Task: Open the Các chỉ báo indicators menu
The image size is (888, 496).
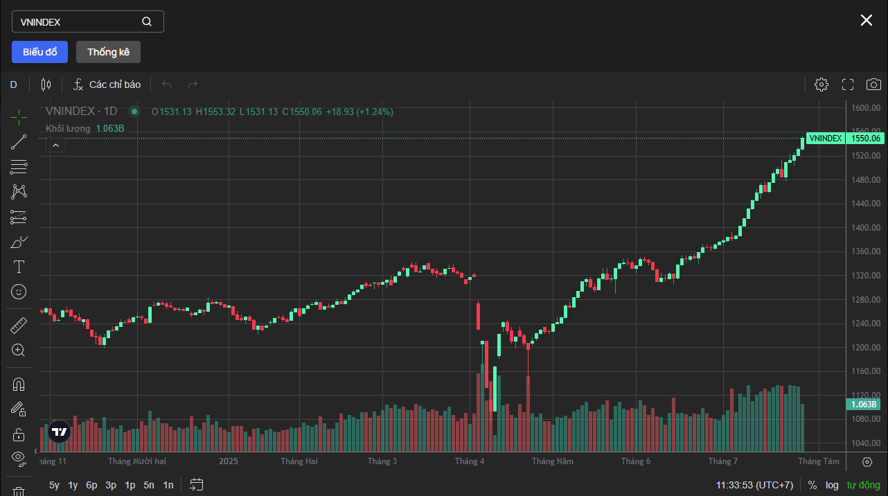Action: pyautogui.click(x=107, y=85)
